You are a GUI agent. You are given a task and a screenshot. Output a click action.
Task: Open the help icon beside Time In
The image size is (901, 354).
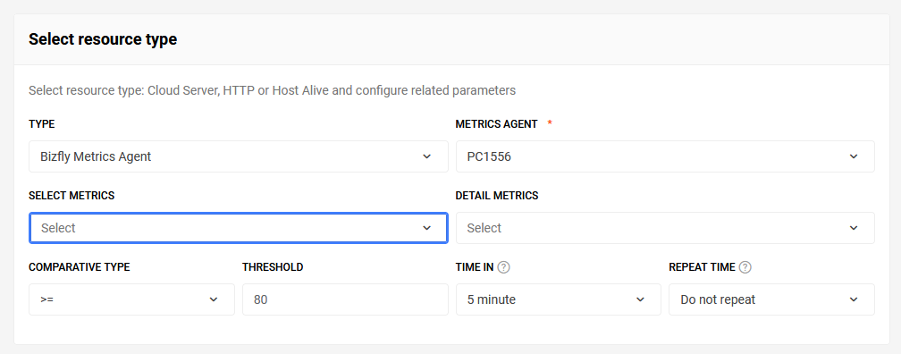pyautogui.click(x=504, y=267)
